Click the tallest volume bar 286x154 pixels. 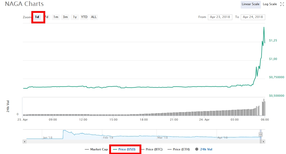pos(264,107)
